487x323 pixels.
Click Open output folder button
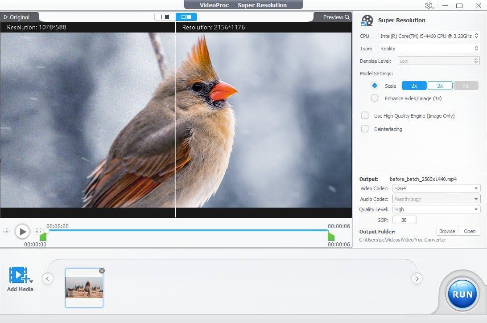click(x=470, y=231)
